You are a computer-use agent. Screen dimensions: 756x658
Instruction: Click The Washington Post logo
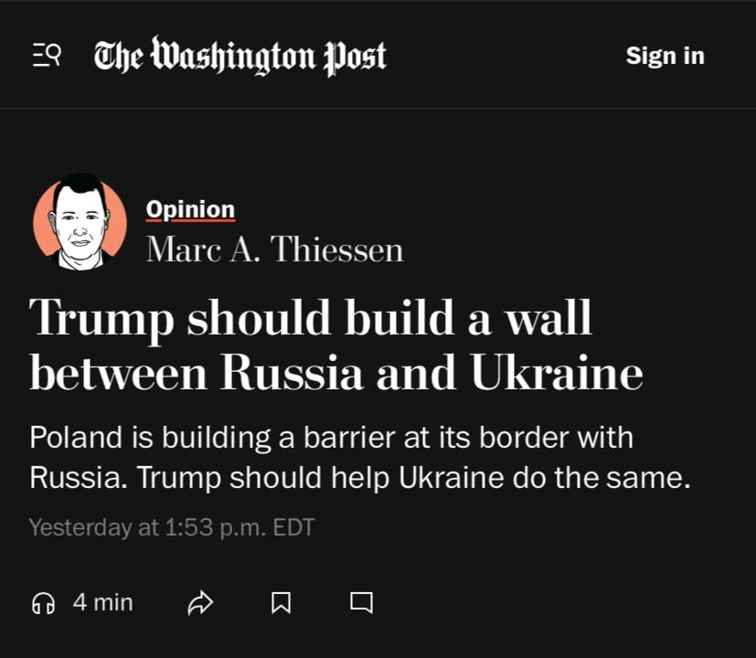(240, 56)
